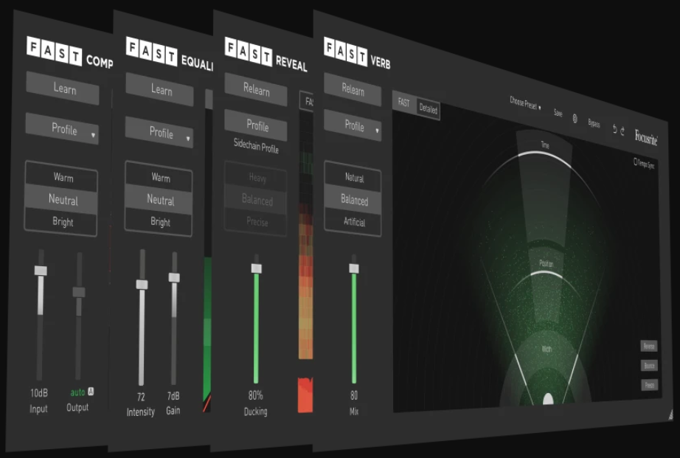Toggle Bypass in FAST Verb

(594, 124)
